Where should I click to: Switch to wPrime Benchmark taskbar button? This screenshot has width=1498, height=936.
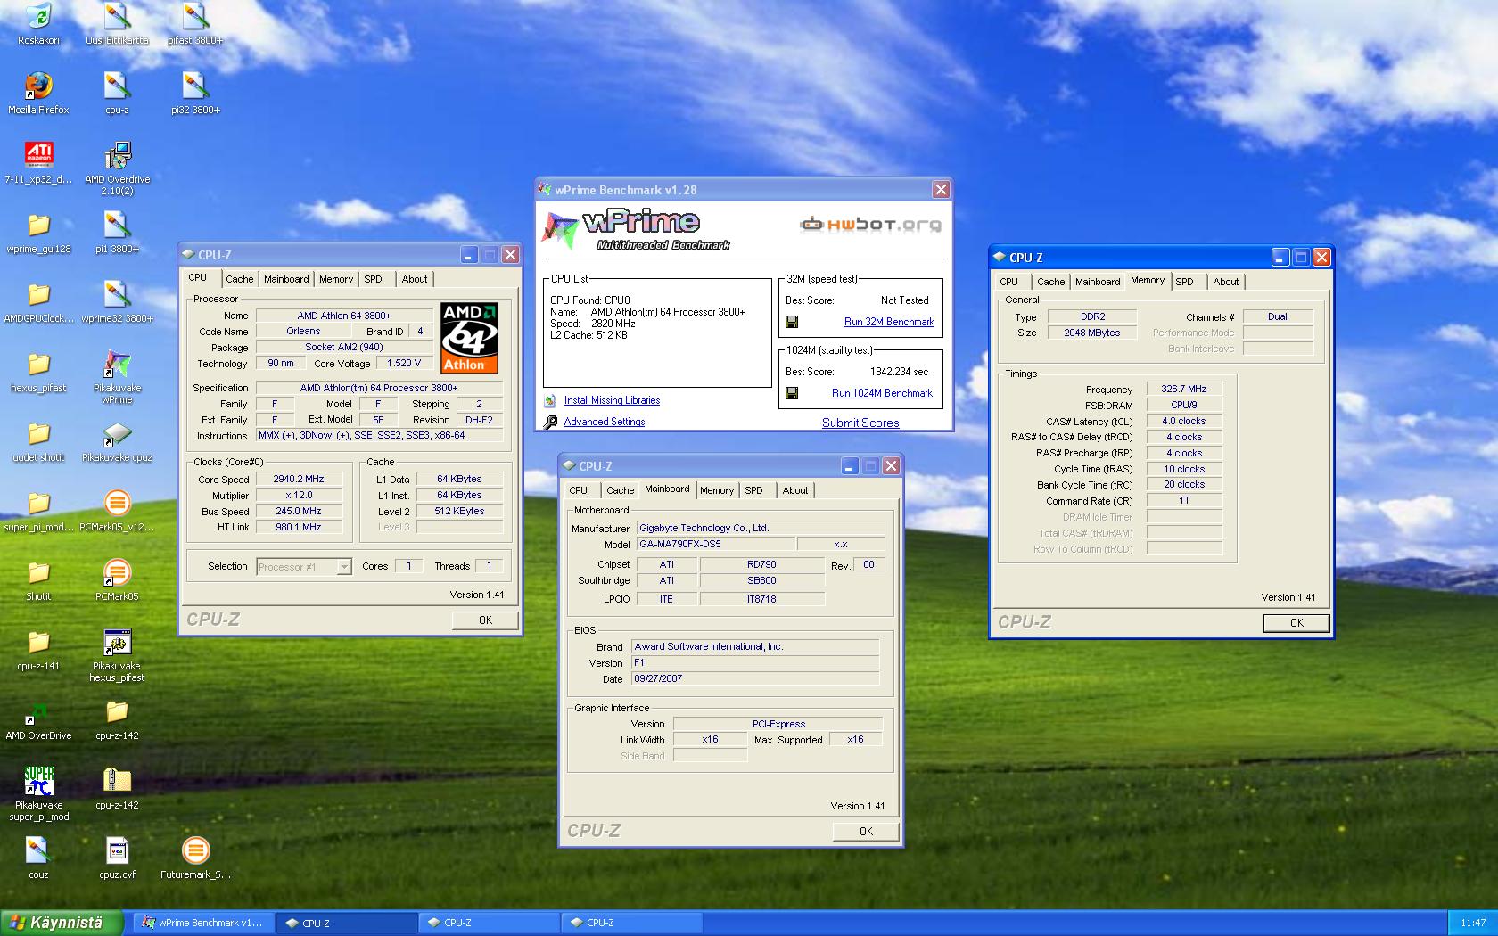(203, 923)
